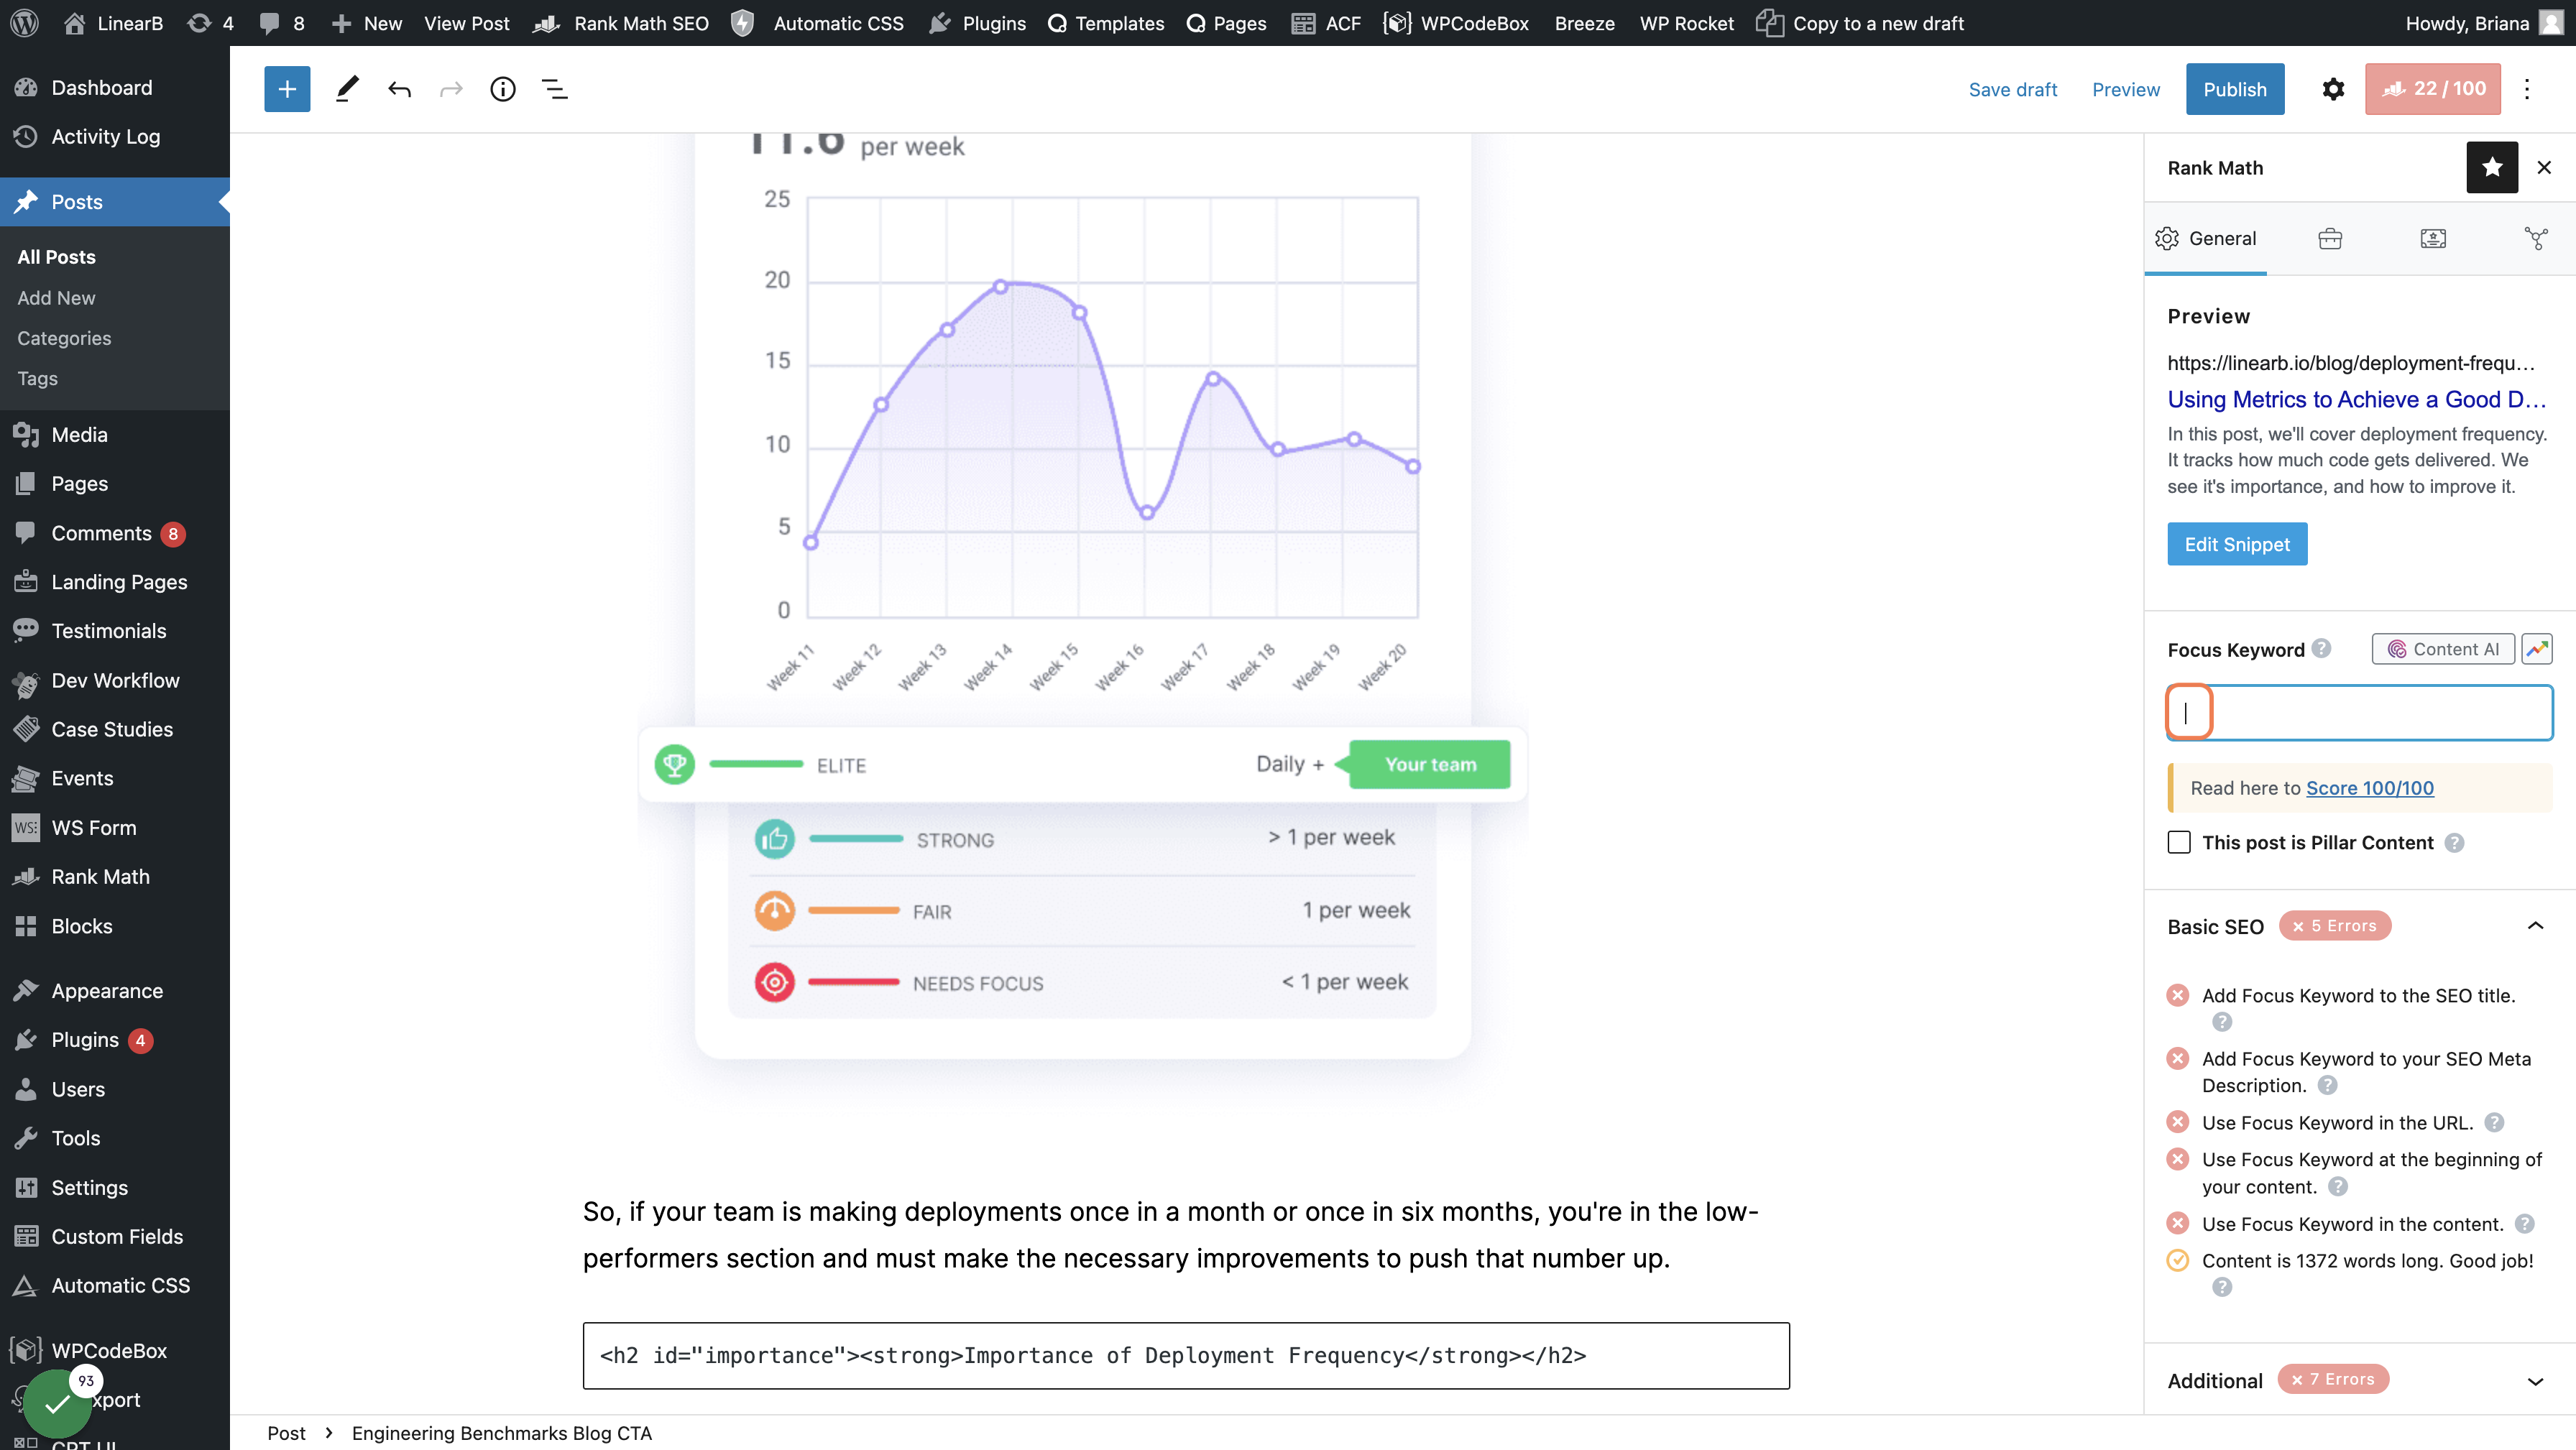Screen dimensions: 2576x1450
Task: Select the edit pencil tool
Action: (x=347, y=89)
